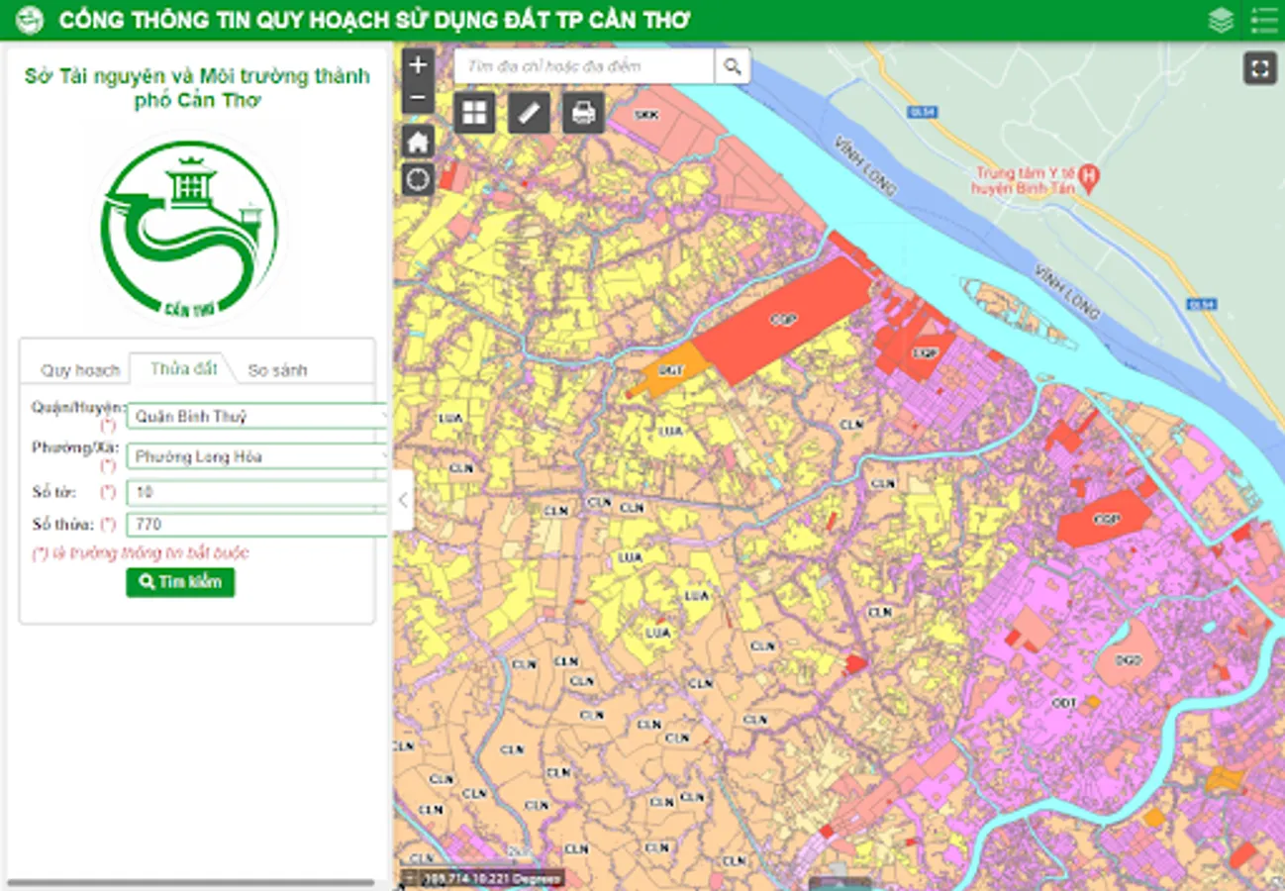Submit the address search magnifier
The image size is (1285, 891).
pos(732,66)
